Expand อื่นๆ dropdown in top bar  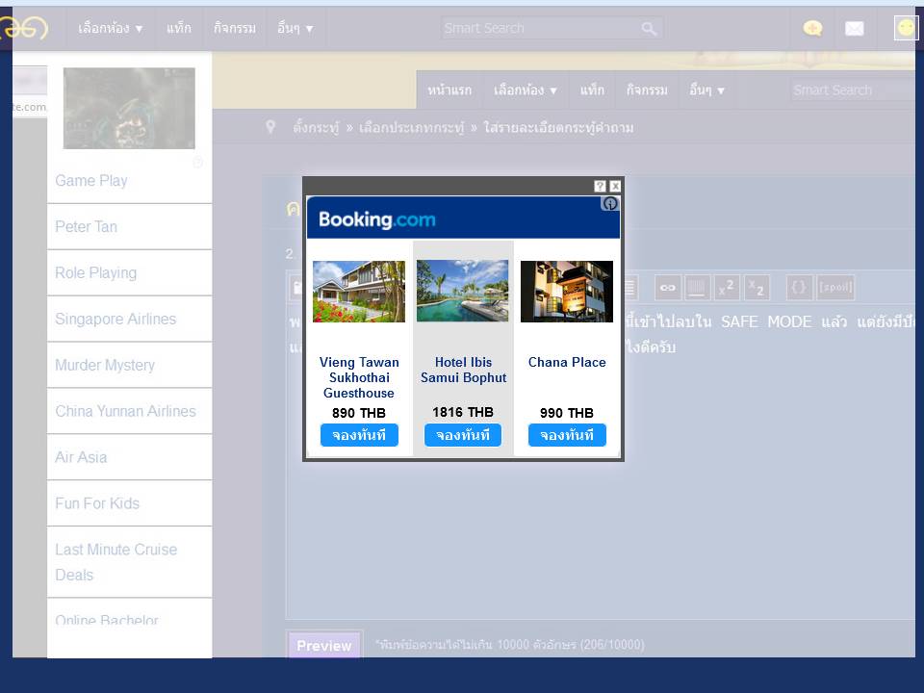point(295,28)
